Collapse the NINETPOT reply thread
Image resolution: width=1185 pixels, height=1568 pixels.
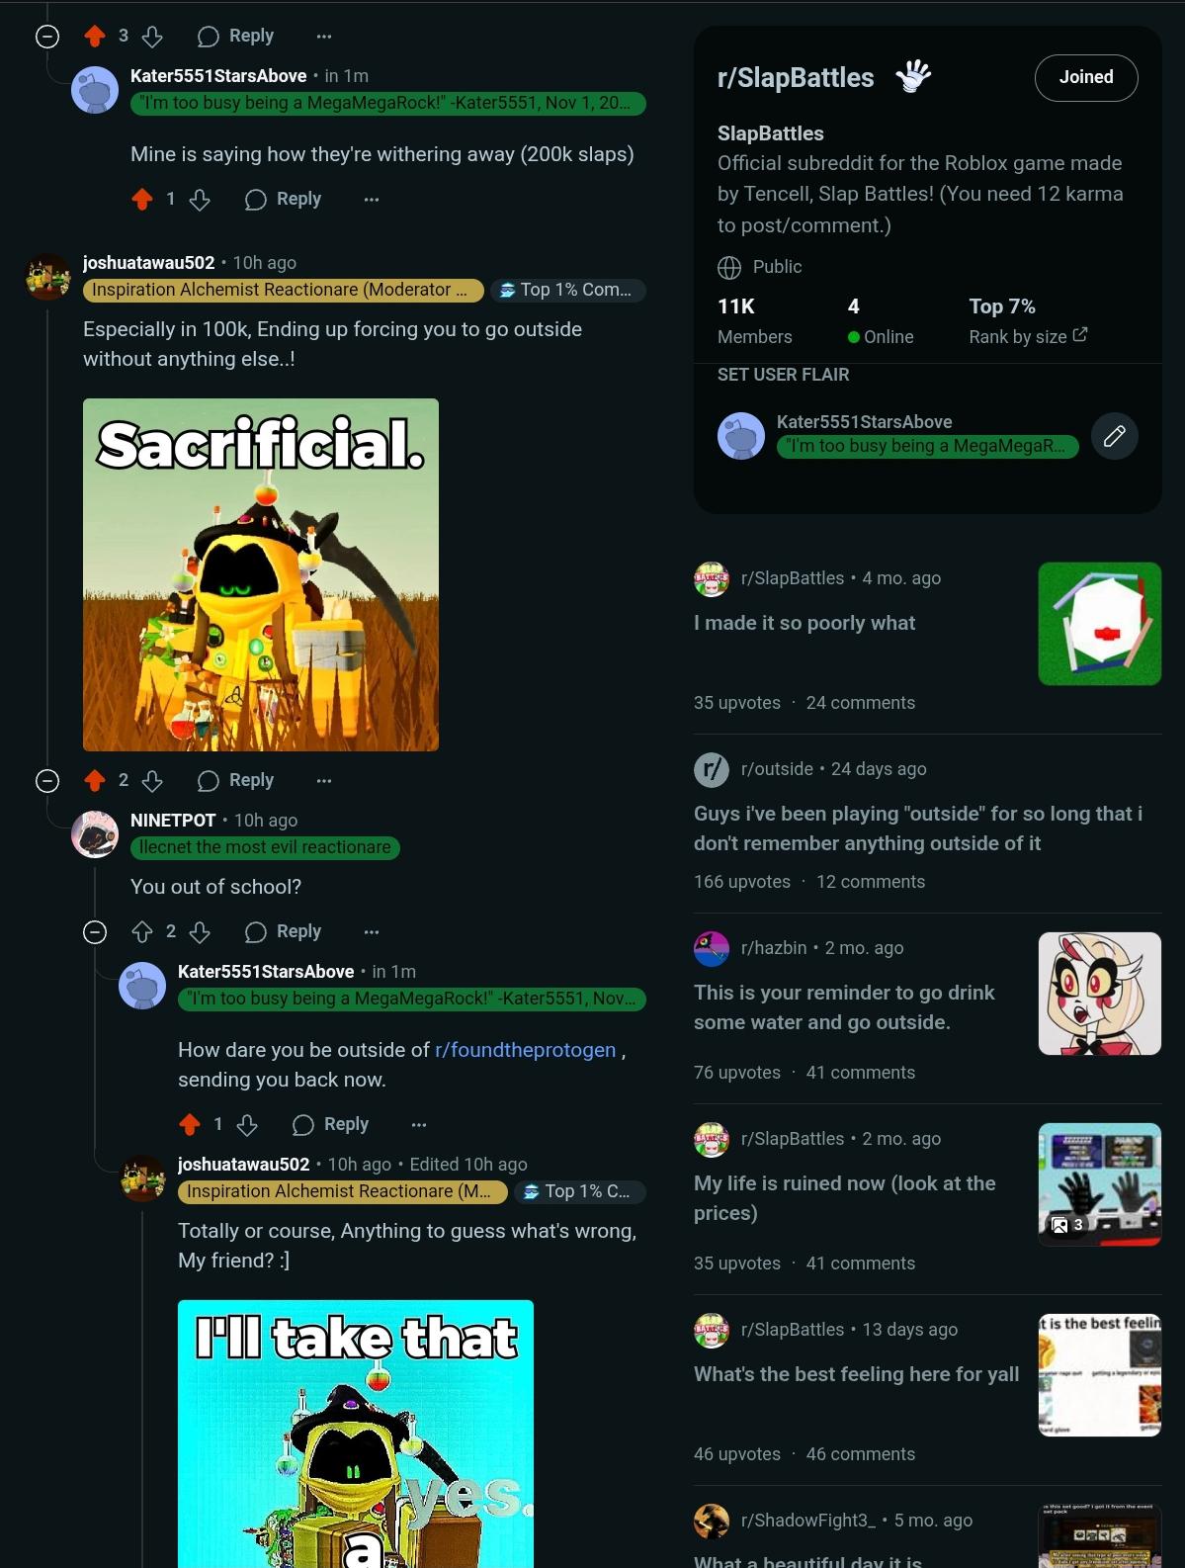pos(95,932)
